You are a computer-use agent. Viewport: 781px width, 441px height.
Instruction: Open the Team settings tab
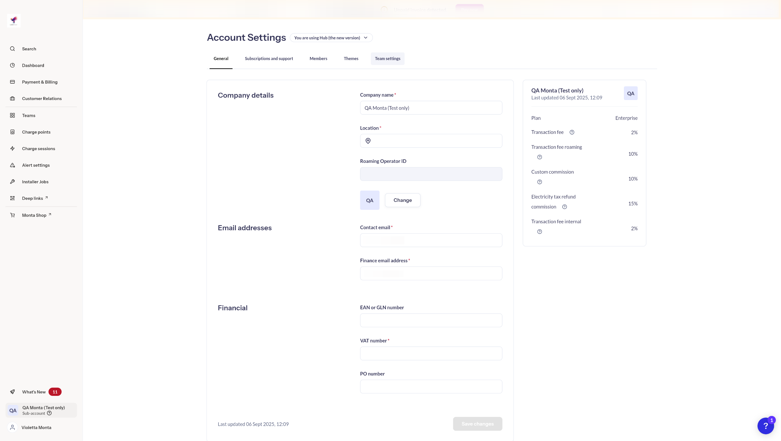click(x=387, y=59)
